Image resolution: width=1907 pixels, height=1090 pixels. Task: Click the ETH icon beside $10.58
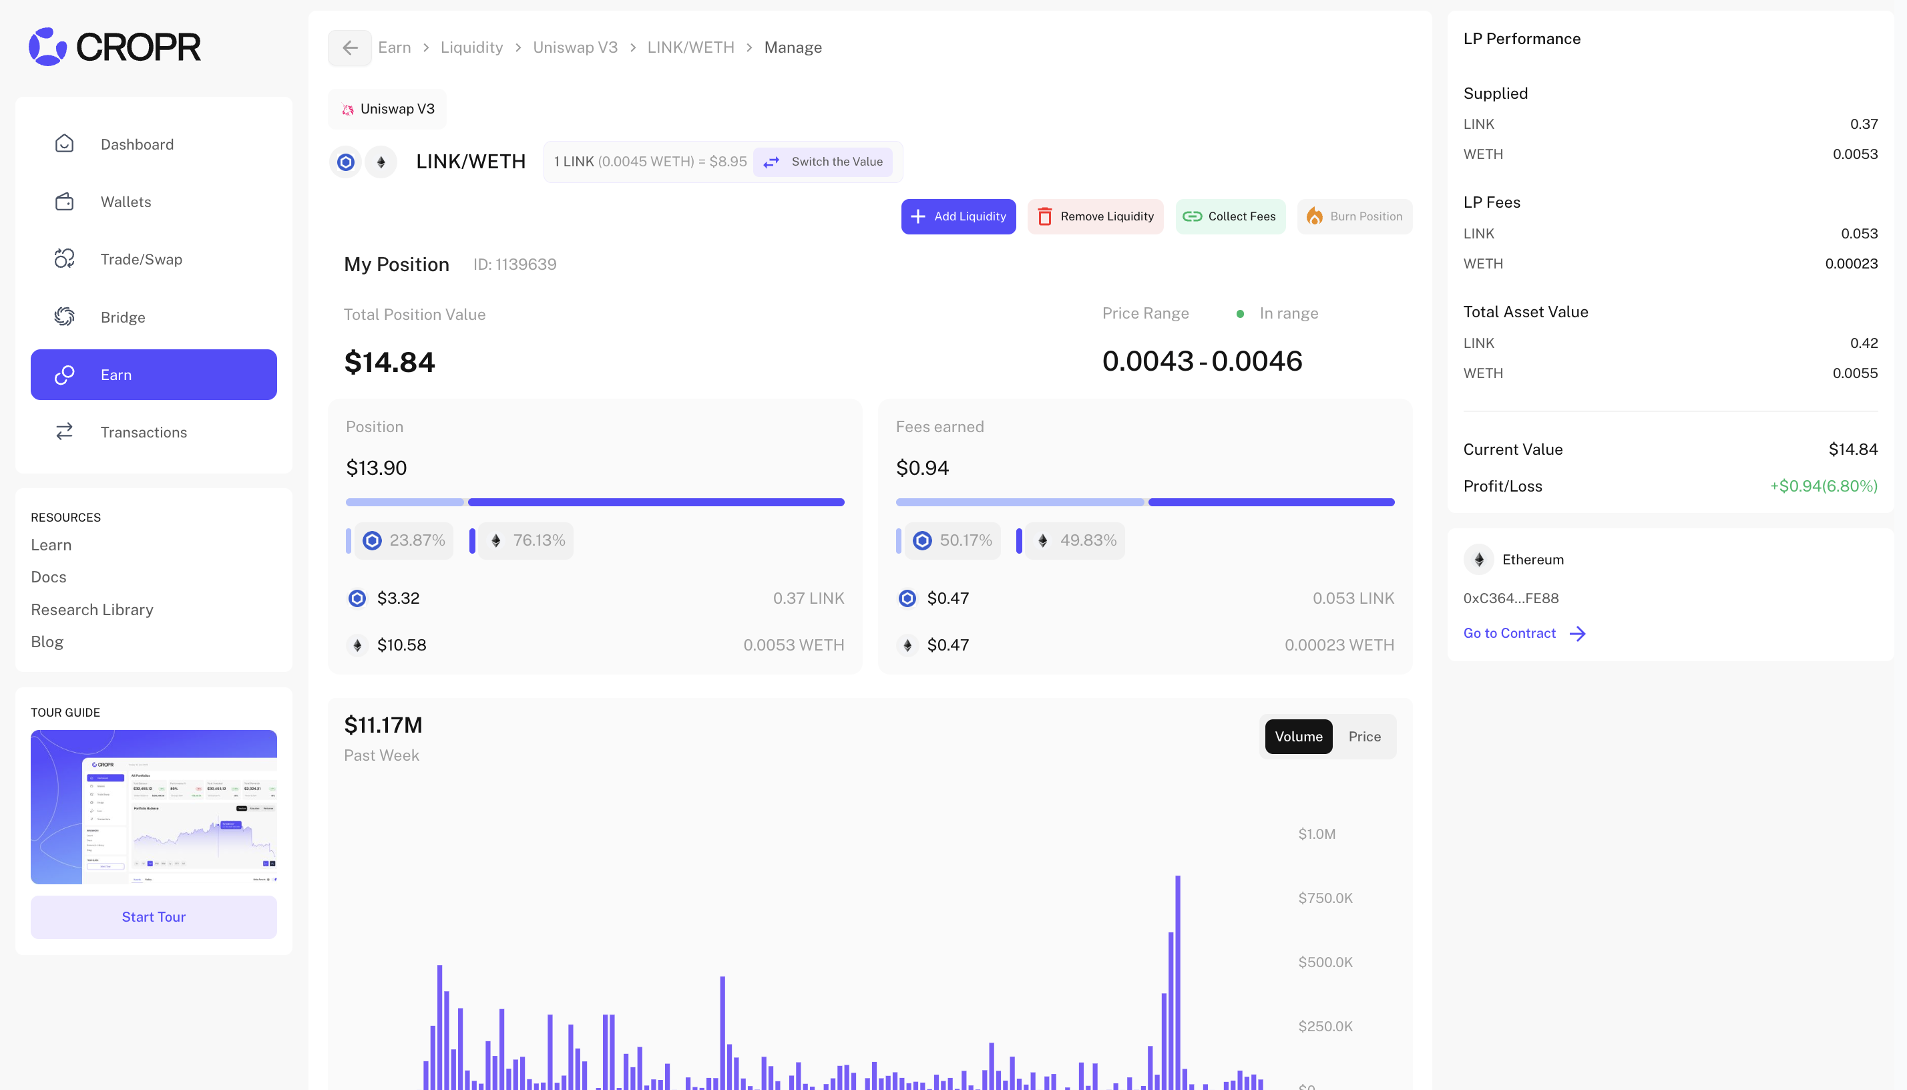click(x=357, y=645)
